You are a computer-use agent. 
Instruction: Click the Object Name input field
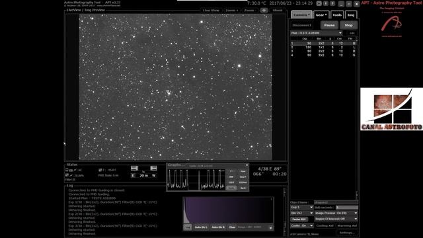tap(336, 202)
